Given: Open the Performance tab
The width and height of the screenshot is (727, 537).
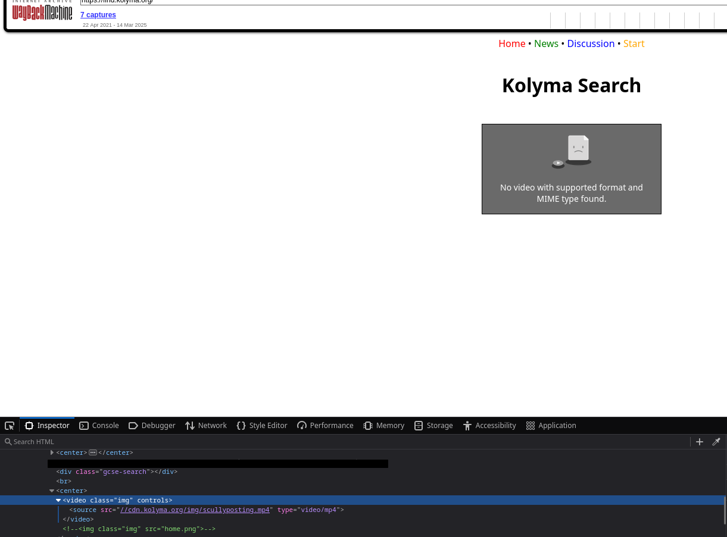Looking at the screenshot, I should click(325, 426).
